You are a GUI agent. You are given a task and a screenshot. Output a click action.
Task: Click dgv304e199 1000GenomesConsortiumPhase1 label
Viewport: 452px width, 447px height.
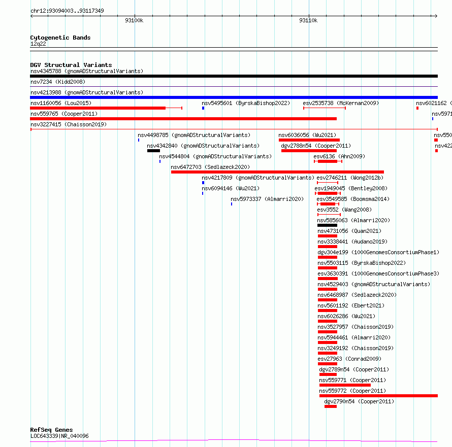pos(378,252)
